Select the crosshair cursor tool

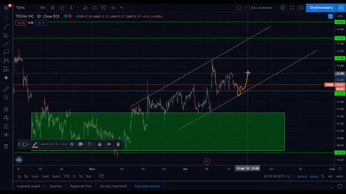6,18
